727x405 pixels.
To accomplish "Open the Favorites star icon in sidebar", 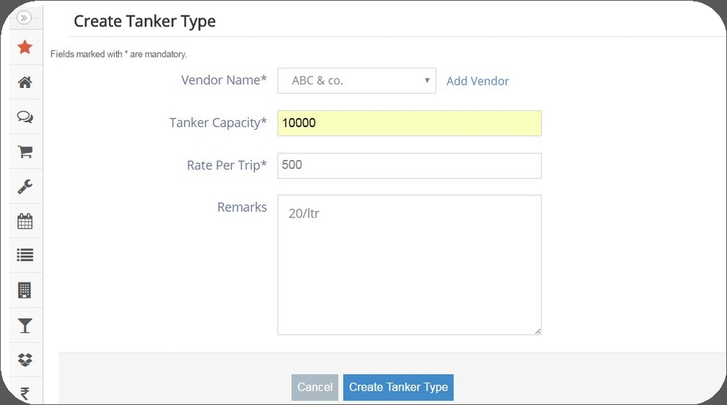I will point(25,48).
